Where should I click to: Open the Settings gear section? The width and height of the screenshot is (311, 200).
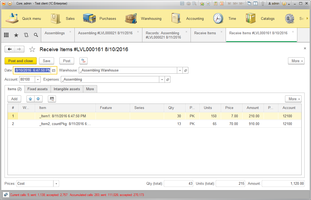(289, 18)
